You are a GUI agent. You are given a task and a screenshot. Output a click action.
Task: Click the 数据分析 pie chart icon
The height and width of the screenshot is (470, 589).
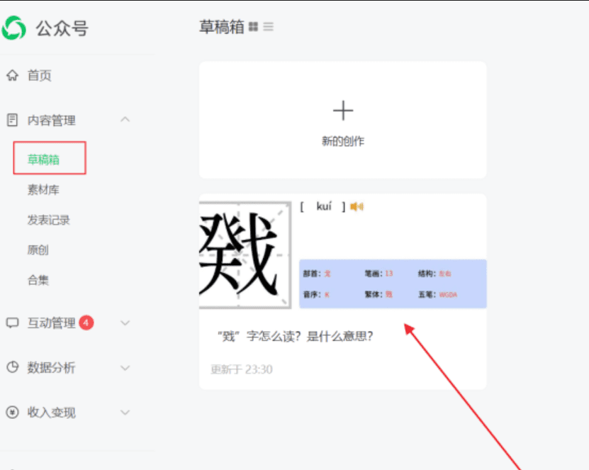[12, 368]
